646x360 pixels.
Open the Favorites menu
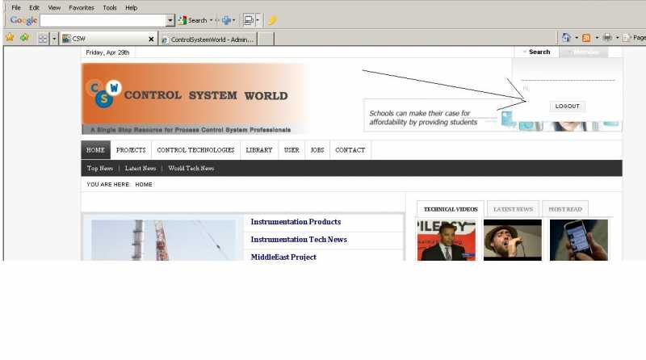[x=82, y=7]
